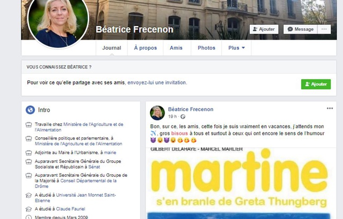Go to the Photos tab
343x219 pixels.
[x=206, y=48]
